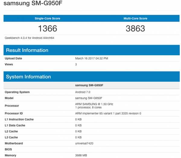Screen dimensions: 181x158
Task: Click the L3 Cache label
Action: point(11,137)
